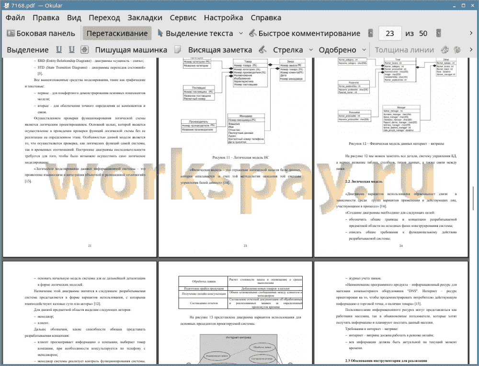The image size is (479, 366).
Task: Show hidden items of the annotation toolbar
Action: 471,49
